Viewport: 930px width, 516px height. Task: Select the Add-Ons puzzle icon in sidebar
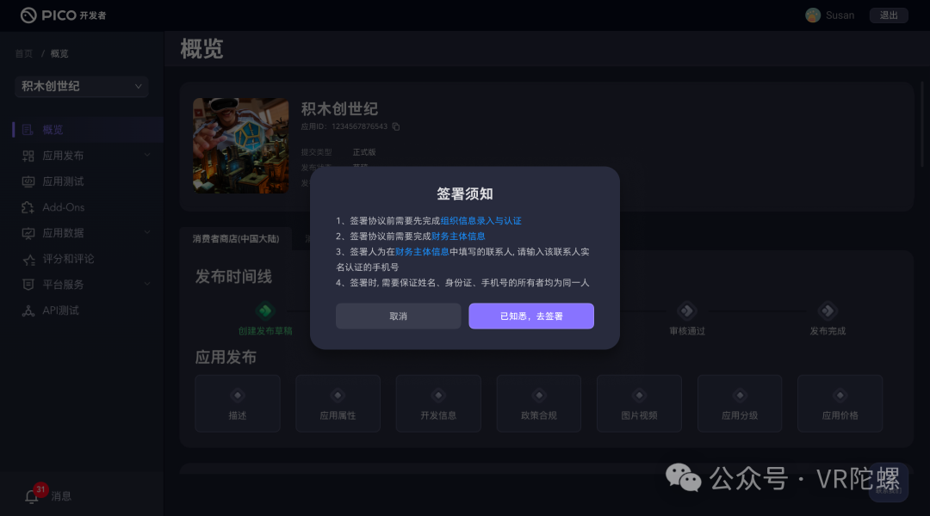pyautogui.click(x=28, y=207)
